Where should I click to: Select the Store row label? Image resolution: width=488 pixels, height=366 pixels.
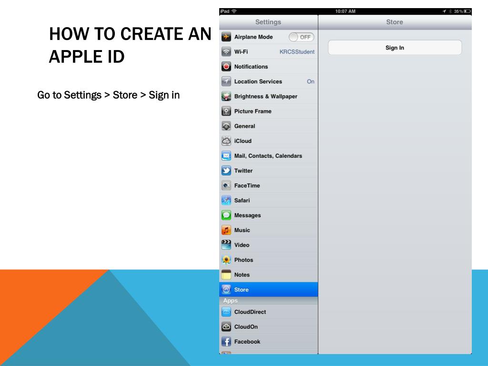coord(242,290)
